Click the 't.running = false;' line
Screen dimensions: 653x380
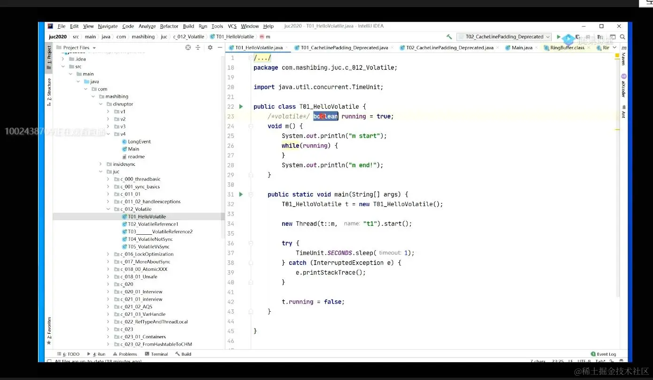313,302
